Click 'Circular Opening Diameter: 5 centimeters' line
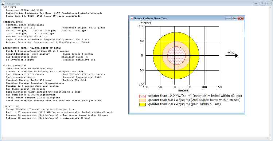The width and height of the screenshot is (273, 141). click(35, 83)
